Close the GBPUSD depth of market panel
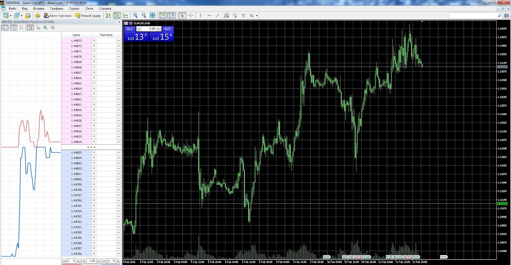511x265 pixels. [119, 22]
